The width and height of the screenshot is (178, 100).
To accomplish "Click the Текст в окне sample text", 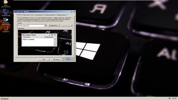I will coord(28,39).
